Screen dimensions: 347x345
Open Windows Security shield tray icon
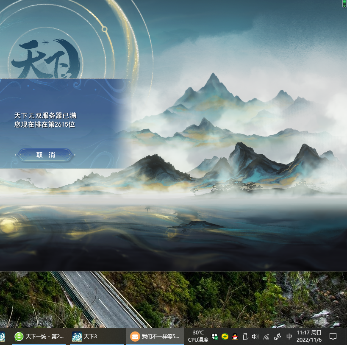pyautogui.click(x=215, y=337)
